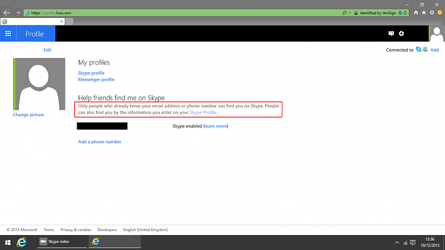
Task: Show hidden system tray icons chevron
Action: (397, 242)
